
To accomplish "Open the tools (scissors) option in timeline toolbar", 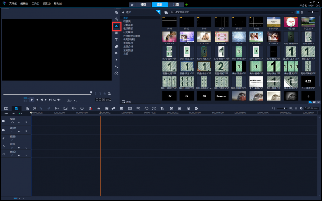I will [34, 108].
